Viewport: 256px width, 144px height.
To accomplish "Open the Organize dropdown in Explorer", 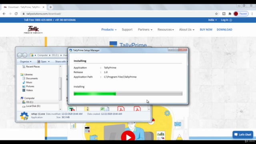I will 26,62.
